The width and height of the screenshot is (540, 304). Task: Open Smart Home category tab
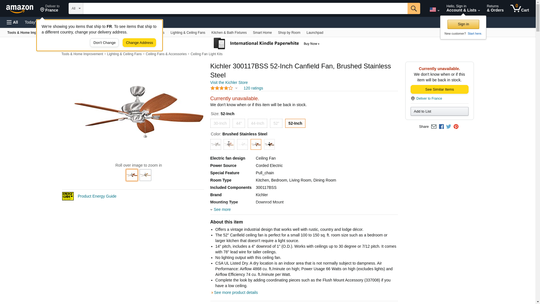click(262, 33)
